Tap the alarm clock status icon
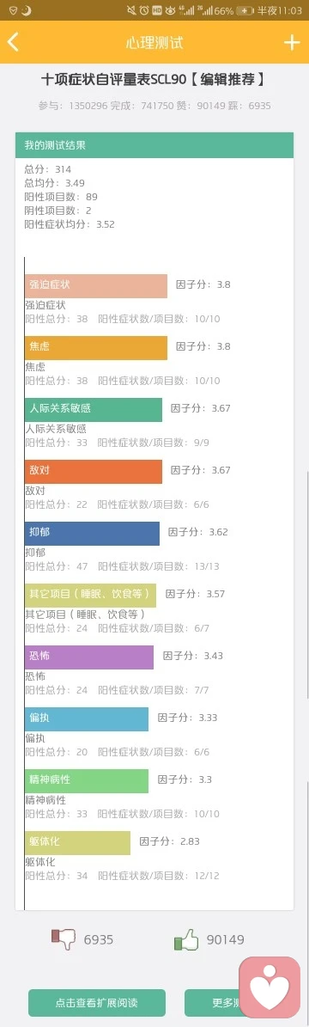The image size is (309, 1027). click(x=143, y=10)
